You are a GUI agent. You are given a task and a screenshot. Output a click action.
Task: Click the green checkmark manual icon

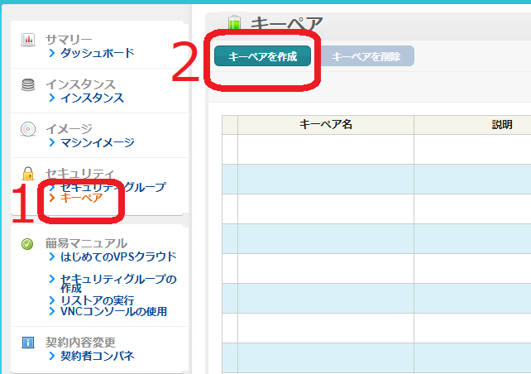coord(28,243)
